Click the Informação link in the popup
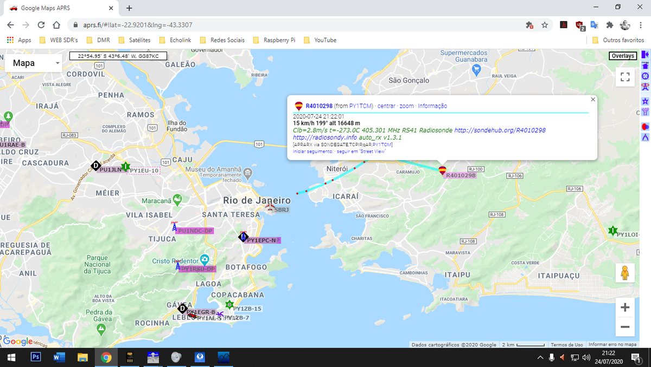The image size is (651, 367). 432,106
